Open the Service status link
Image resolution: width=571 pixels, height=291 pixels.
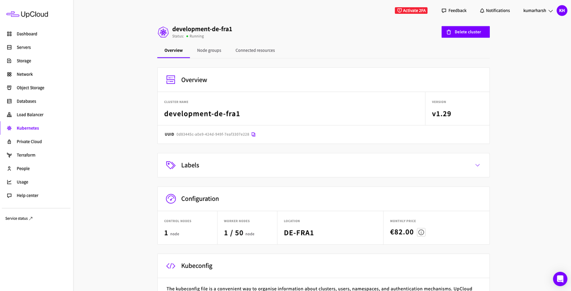click(19, 219)
